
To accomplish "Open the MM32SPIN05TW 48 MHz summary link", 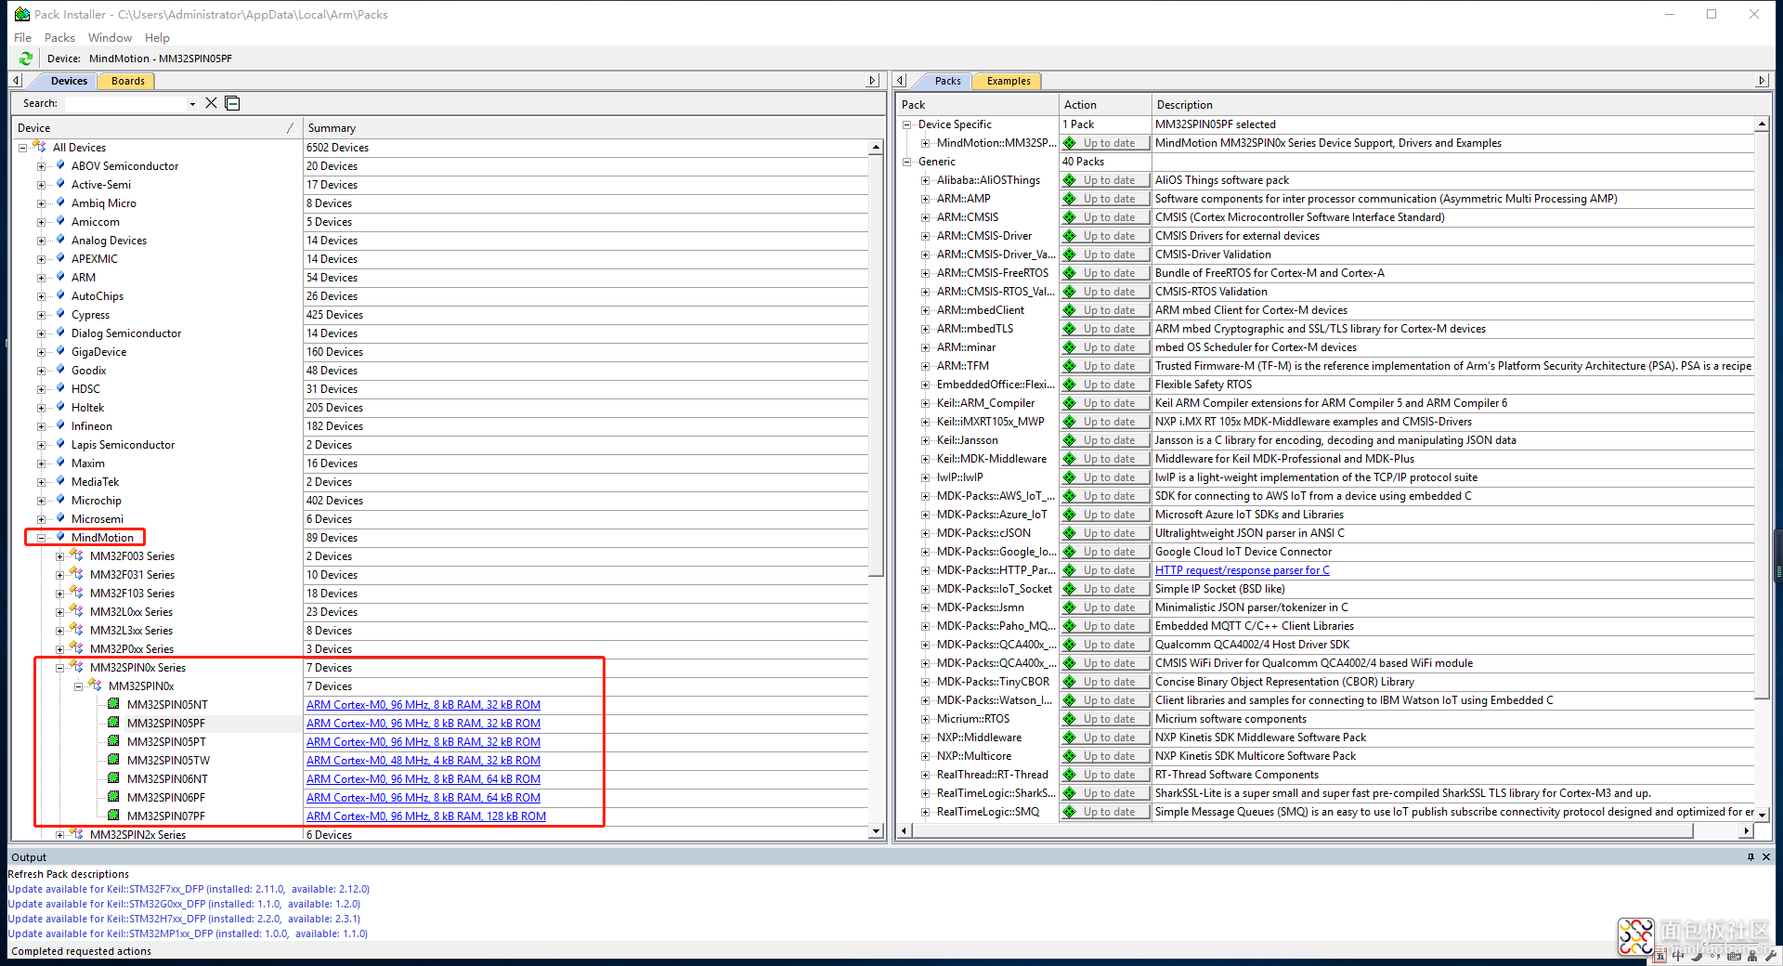I will 423,761.
